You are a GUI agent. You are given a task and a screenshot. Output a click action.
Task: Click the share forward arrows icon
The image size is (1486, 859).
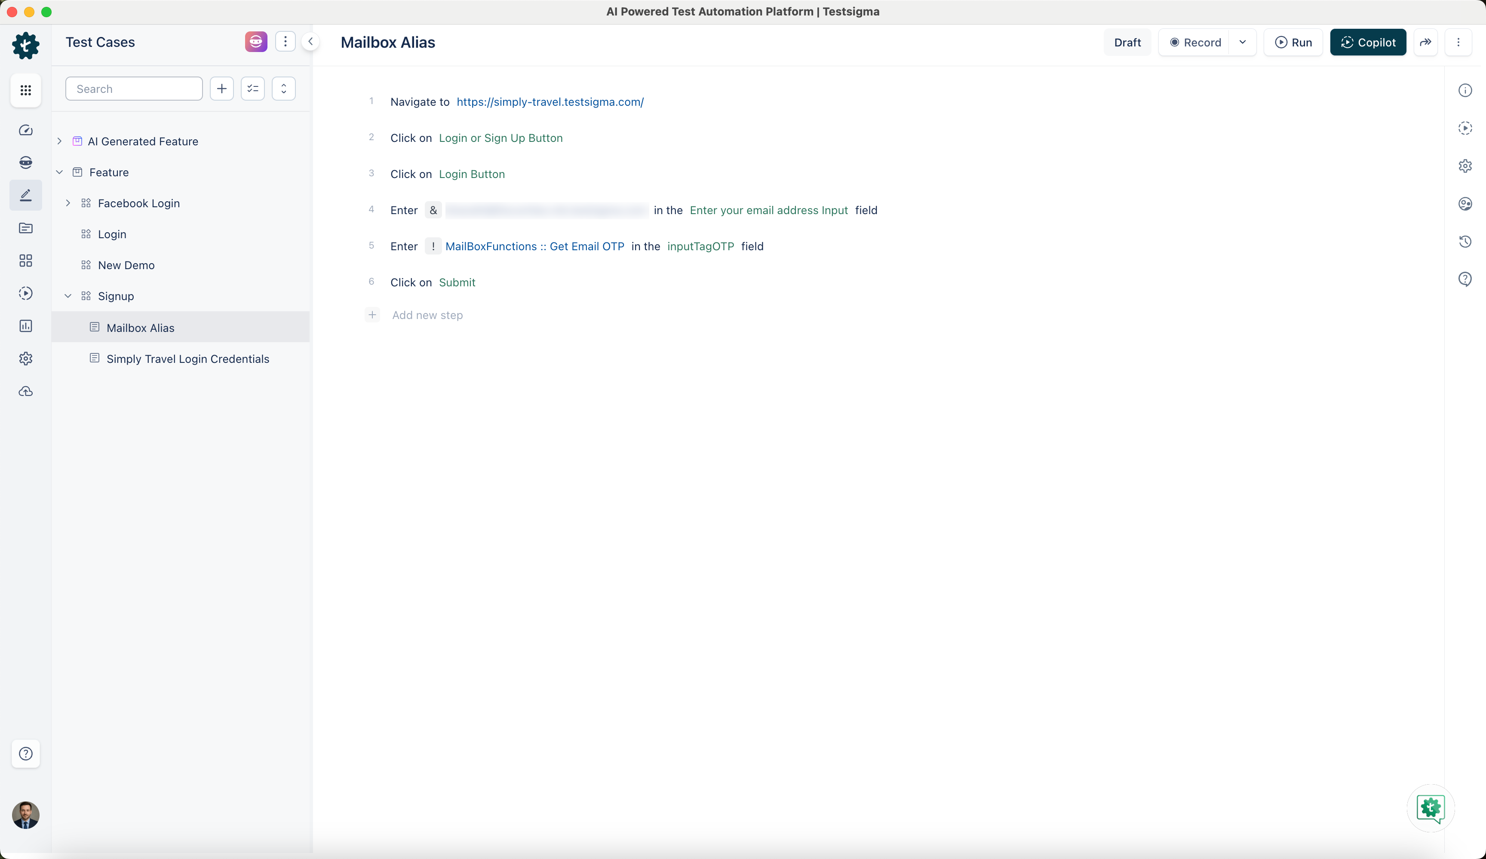click(x=1425, y=43)
